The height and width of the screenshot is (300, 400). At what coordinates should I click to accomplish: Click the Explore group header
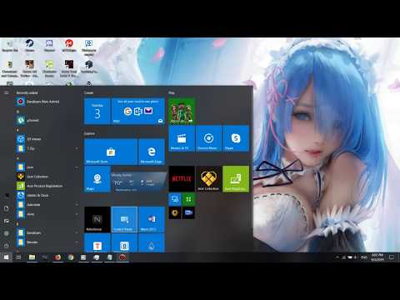(89, 133)
